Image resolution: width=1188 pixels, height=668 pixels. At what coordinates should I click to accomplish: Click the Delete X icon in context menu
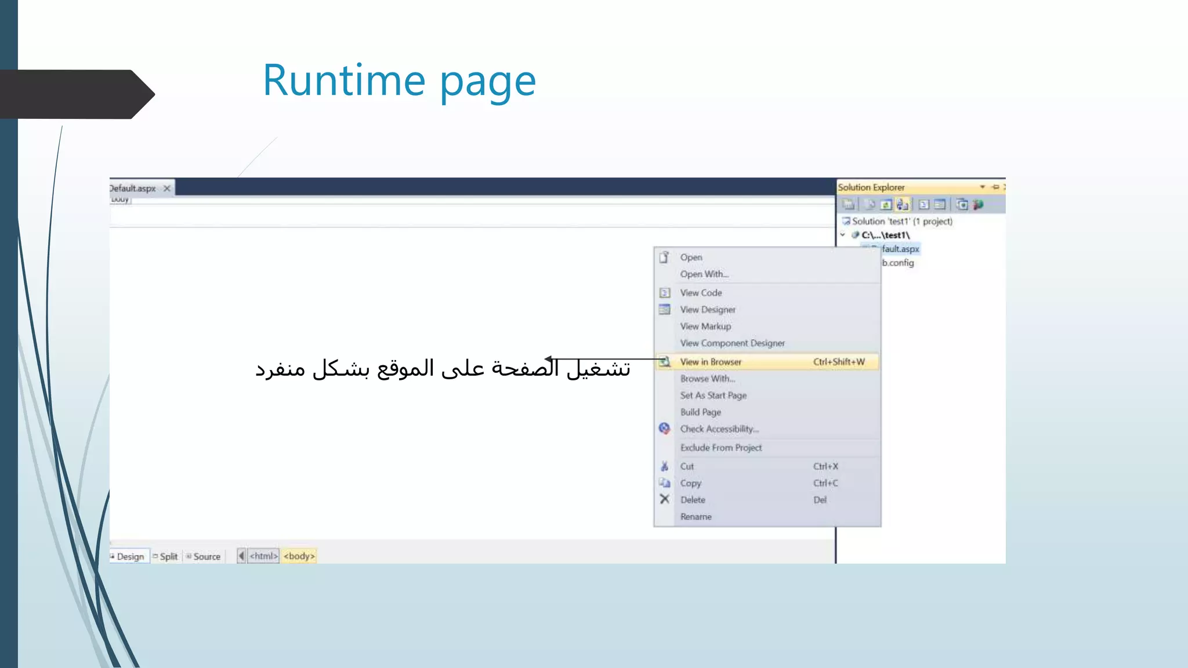tap(665, 499)
